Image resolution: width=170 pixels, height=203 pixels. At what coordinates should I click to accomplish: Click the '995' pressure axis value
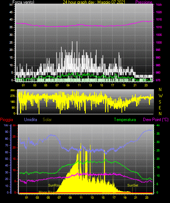coord(158,50)
